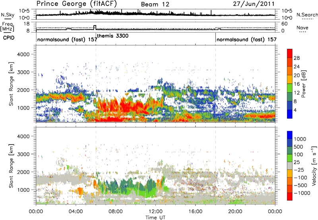Click the "-1000" velocity colorbar value
The image size is (318, 220).
[302, 193]
